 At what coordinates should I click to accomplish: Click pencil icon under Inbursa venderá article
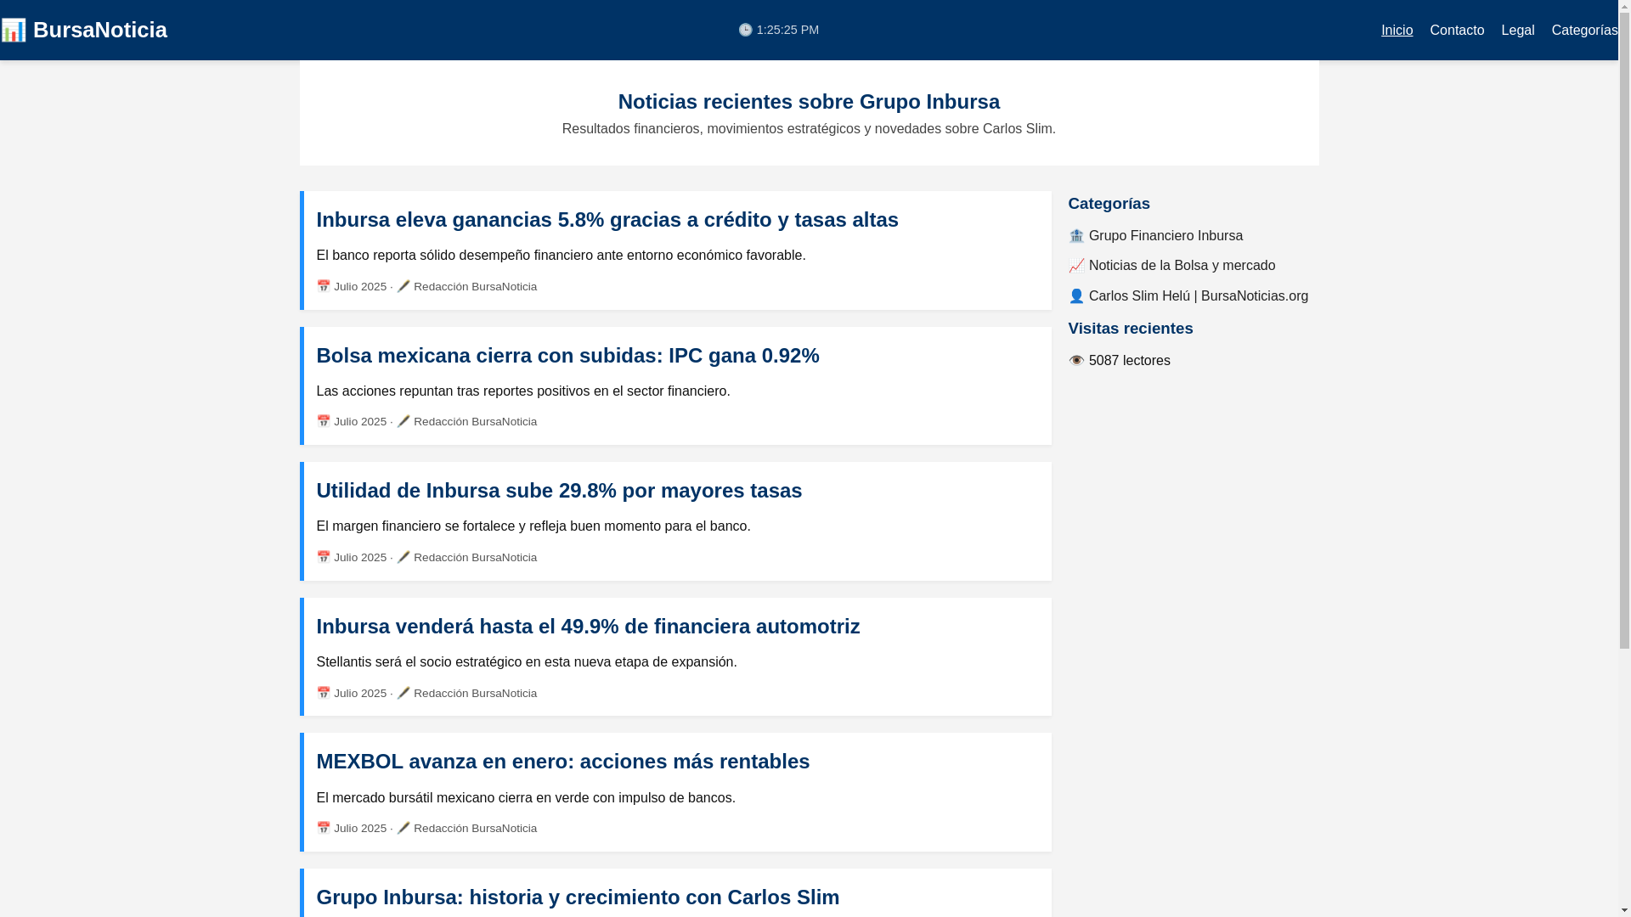[404, 693]
